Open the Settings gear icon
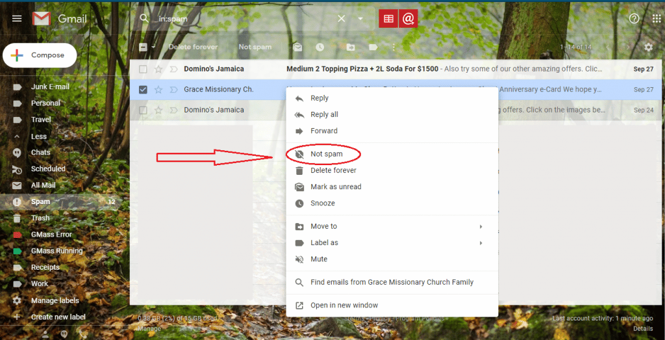The width and height of the screenshot is (665, 340). tap(648, 47)
